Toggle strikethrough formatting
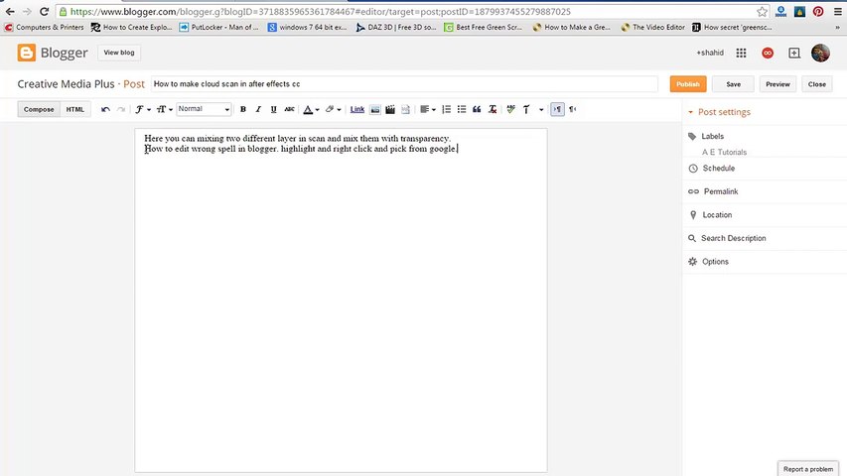The image size is (847, 476). pyautogui.click(x=289, y=109)
